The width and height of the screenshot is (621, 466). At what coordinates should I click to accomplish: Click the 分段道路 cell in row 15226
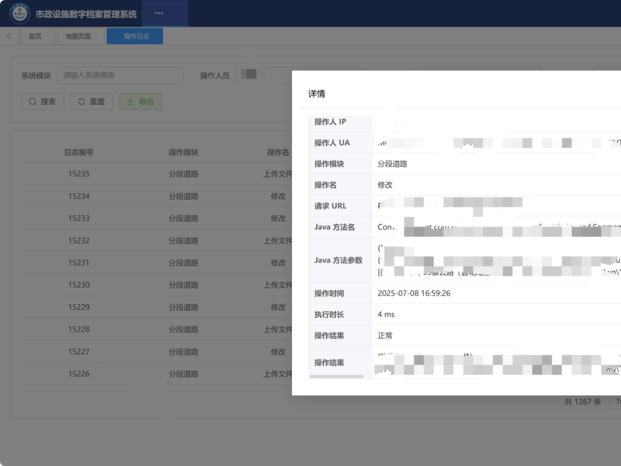click(183, 374)
